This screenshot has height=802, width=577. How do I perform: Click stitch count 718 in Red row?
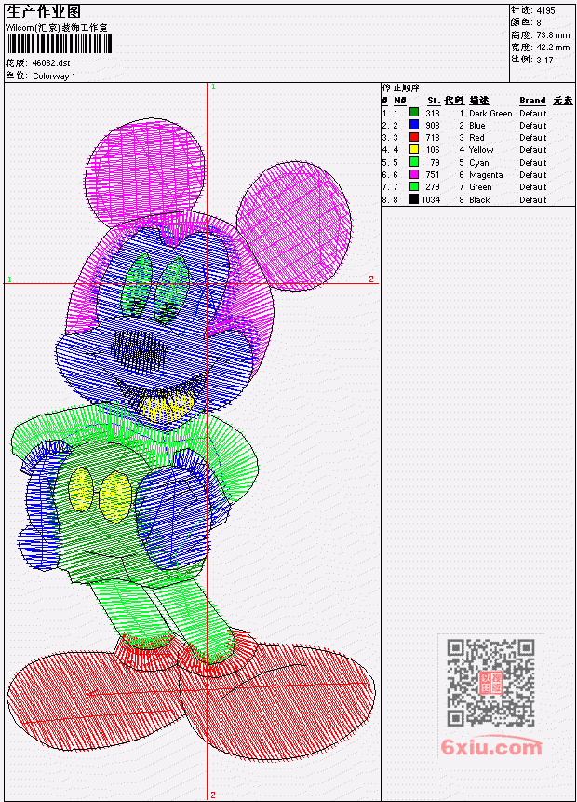(433, 138)
